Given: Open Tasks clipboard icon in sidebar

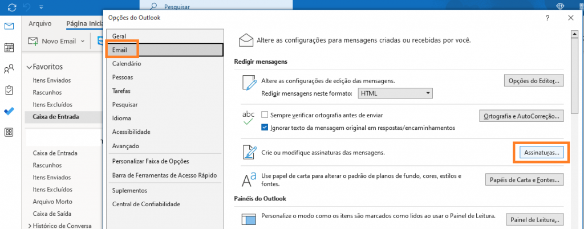Looking at the screenshot, I should 9,90.
